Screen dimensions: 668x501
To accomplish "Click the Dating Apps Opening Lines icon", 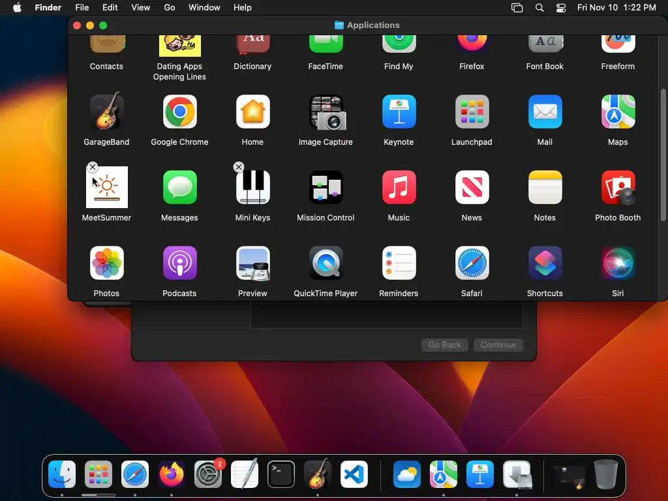I will click(x=180, y=46).
